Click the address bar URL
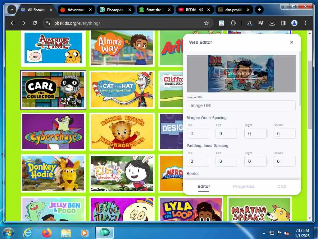318x239 pixels. tap(77, 23)
